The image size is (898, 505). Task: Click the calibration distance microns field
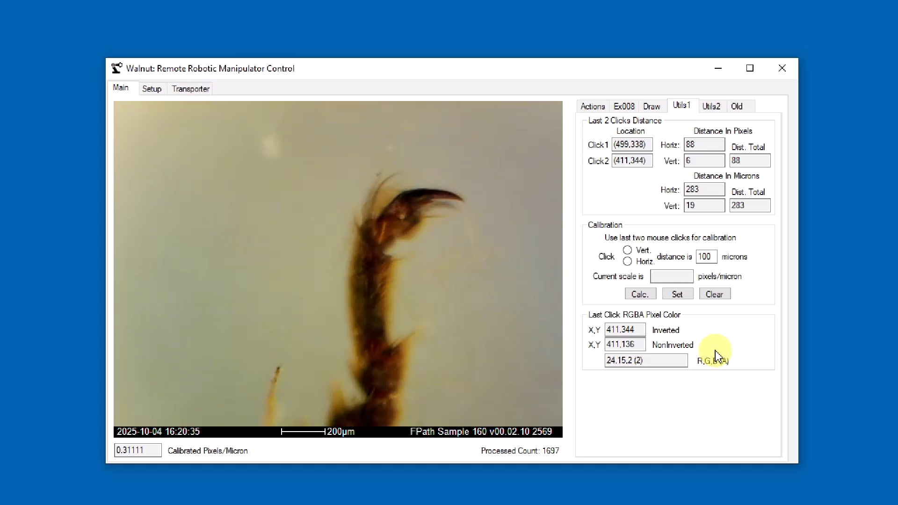(706, 257)
